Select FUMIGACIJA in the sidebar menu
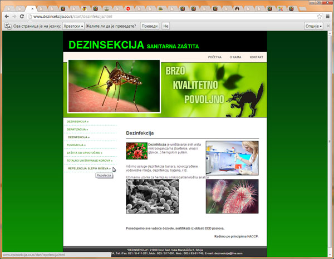The image size is (334, 259). [x=76, y=145]
